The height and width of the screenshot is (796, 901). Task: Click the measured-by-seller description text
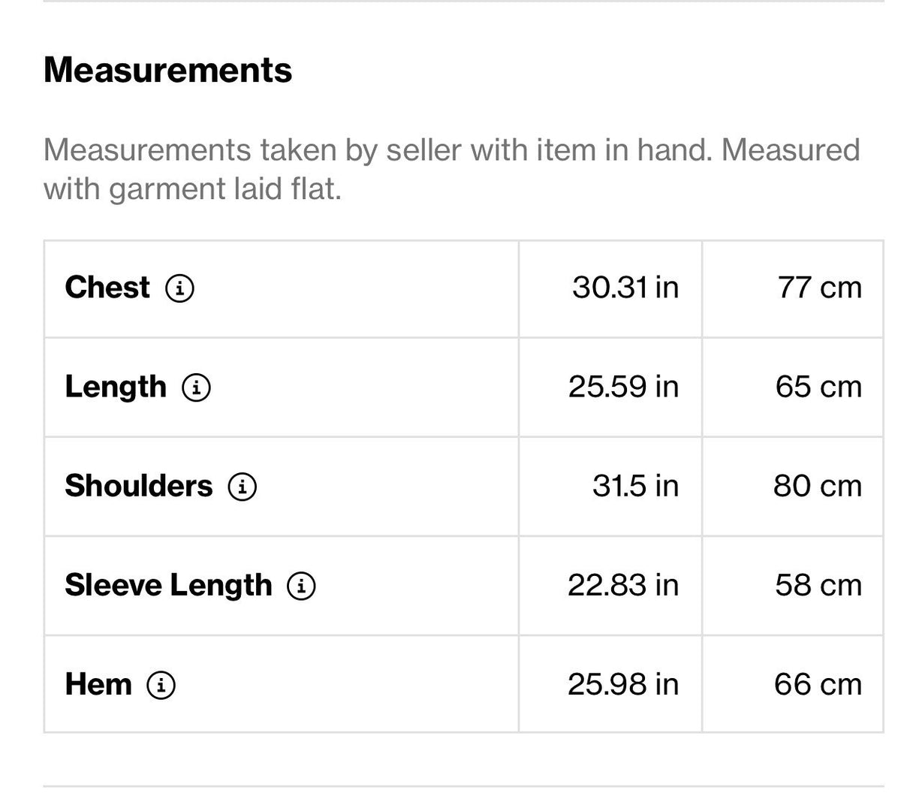[x=451, y=169]
